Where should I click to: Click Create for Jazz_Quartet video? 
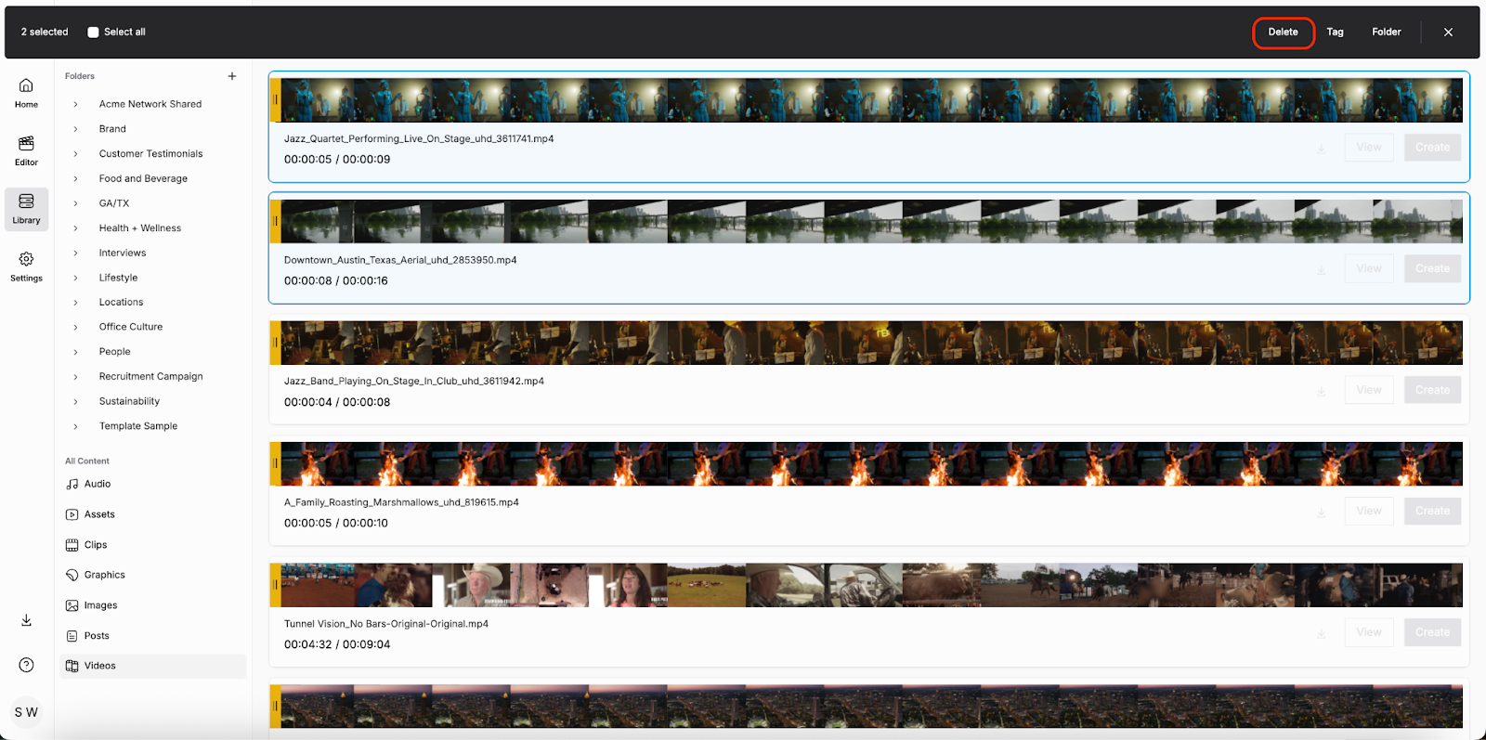click(1432, 148)
